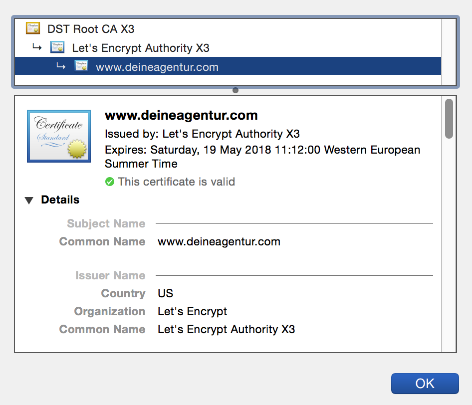
Task: Click the details pane scrollbar thumb
Action: tap(449, 119)
